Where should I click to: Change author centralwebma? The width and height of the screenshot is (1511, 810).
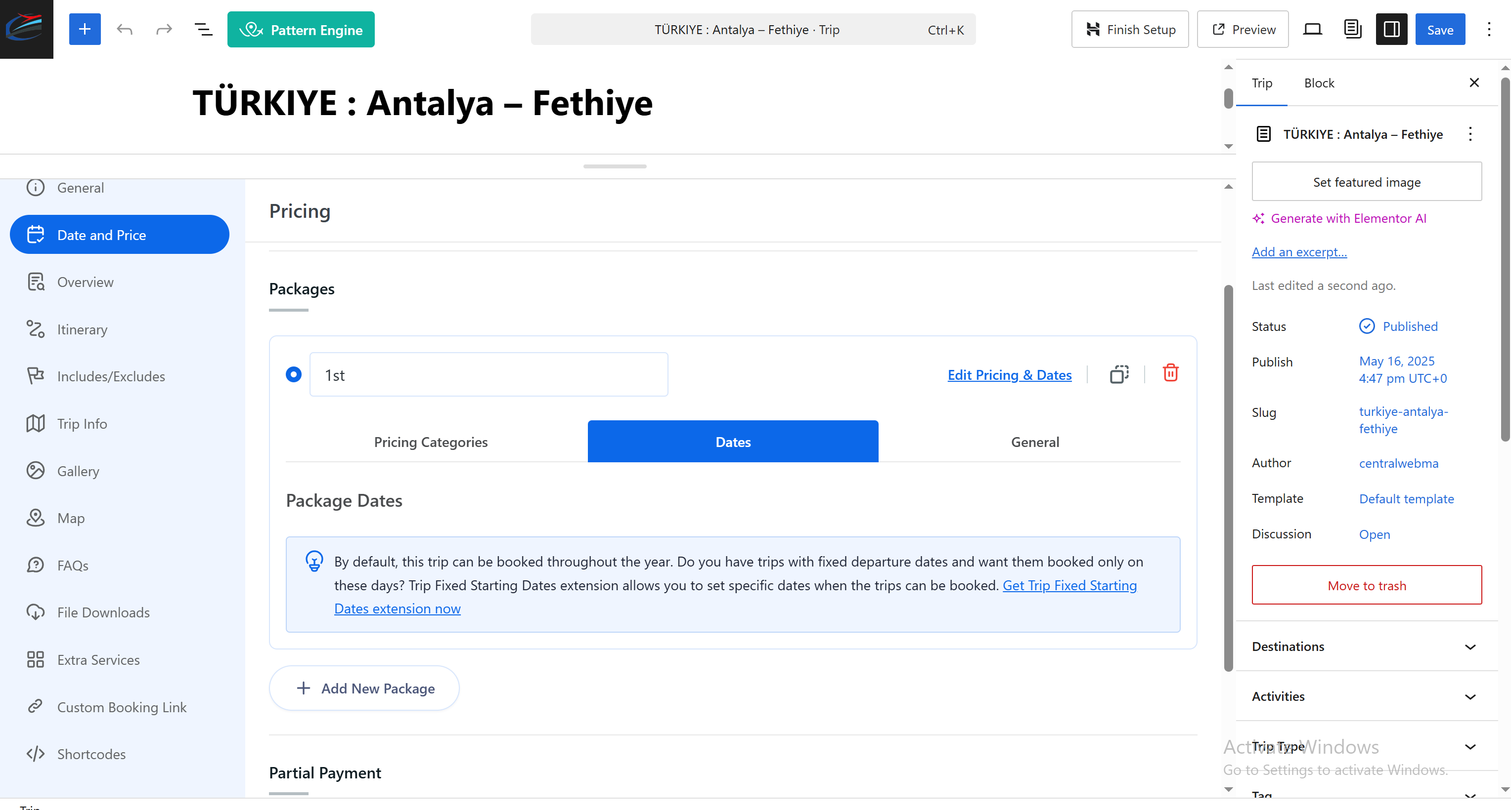pyautogui.click(x=1398, y=464)
